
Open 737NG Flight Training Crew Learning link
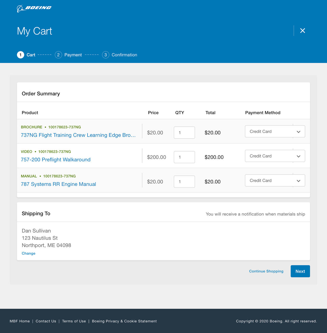78,135
